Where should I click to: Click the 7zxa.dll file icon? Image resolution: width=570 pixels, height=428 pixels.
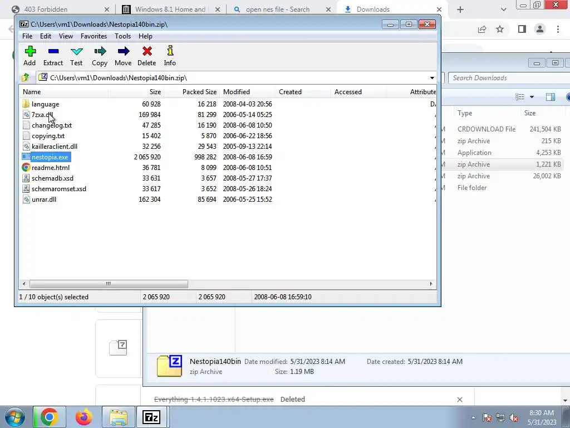pyautogui.click(x=26, y=115)
